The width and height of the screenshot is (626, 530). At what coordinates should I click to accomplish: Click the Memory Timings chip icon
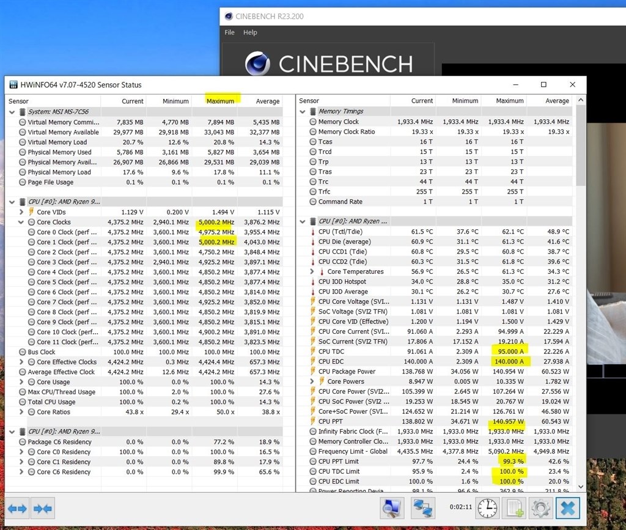pyautogui.click(x=313, y=111)
